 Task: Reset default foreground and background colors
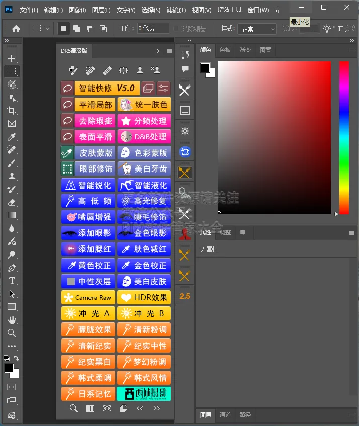pyautogui.click(x=6, y=358)
